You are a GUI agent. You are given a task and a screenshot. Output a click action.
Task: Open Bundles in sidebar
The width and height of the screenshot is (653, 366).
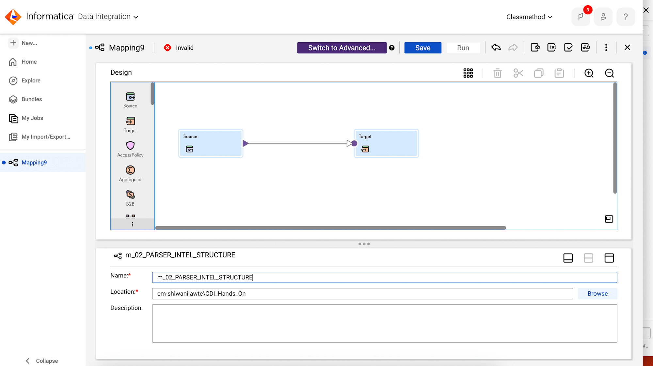[25, 99]
